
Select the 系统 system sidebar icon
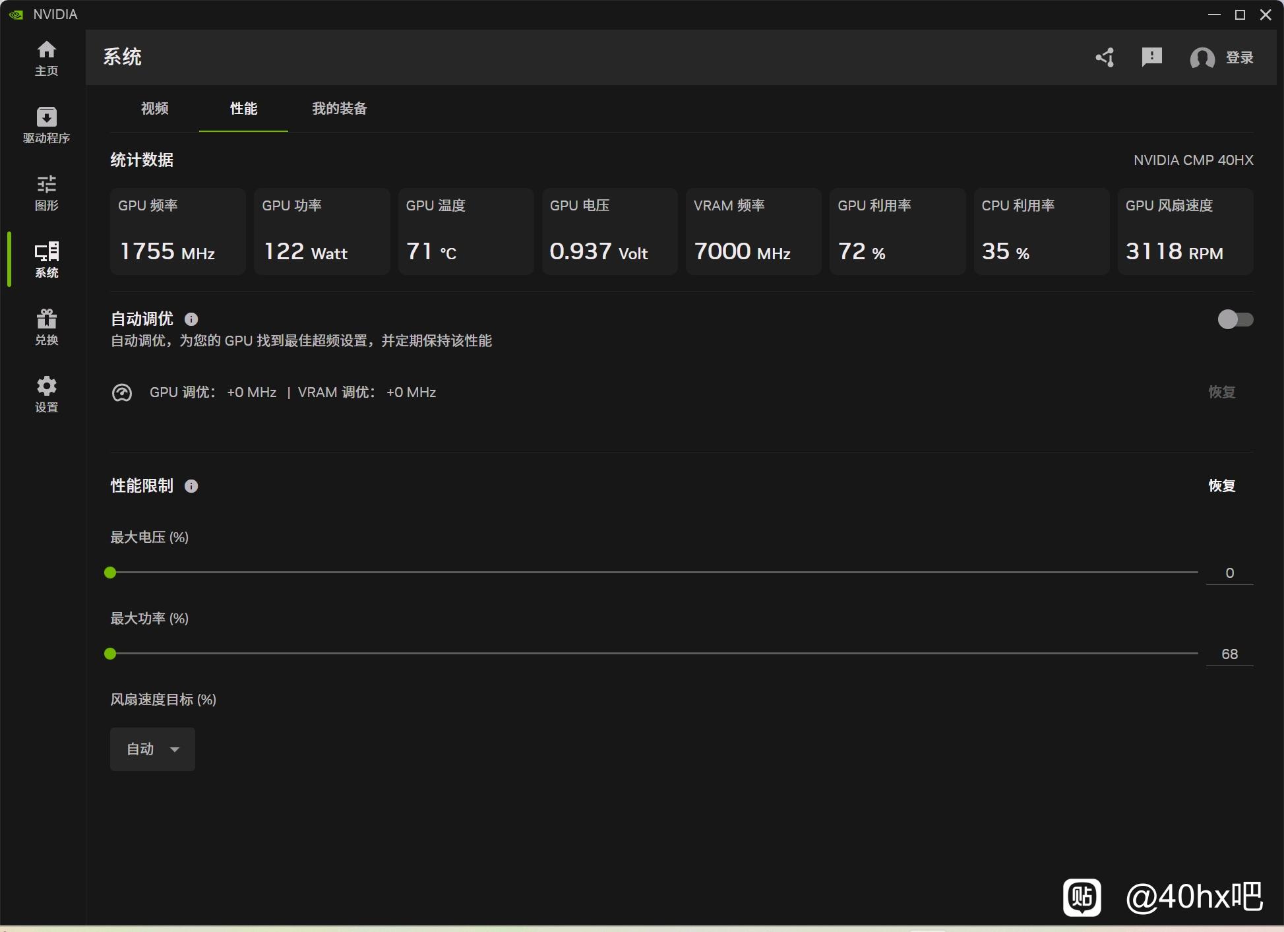(46, 259)
